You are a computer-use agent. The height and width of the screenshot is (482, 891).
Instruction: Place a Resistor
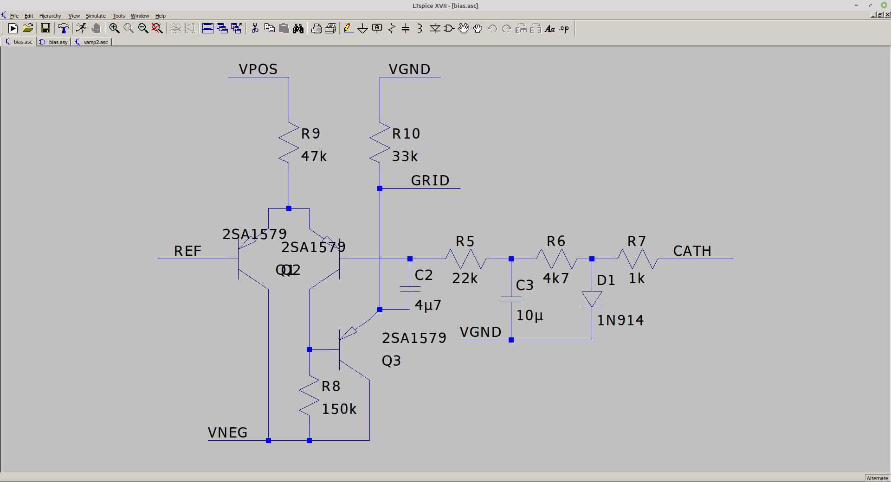pyautogui.click(x=392, y=28)
